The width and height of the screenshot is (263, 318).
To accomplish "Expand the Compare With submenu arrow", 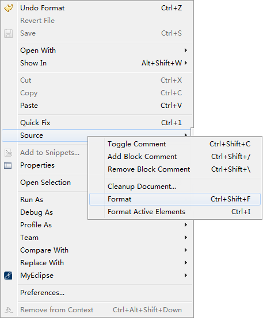I will (185, 250).
